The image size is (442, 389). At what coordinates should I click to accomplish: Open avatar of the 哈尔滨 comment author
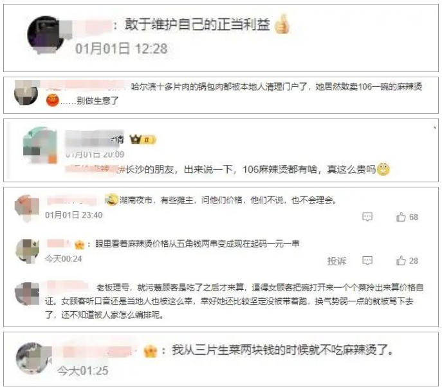26,93
